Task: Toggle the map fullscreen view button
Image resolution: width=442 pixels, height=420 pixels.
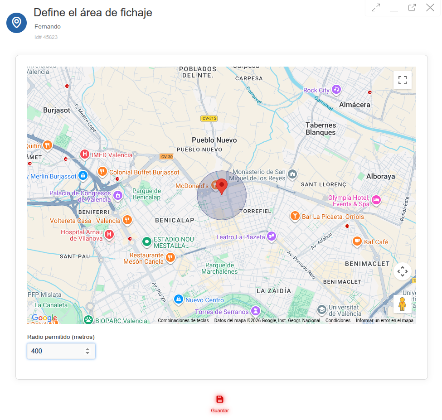Action: point(402,80)
